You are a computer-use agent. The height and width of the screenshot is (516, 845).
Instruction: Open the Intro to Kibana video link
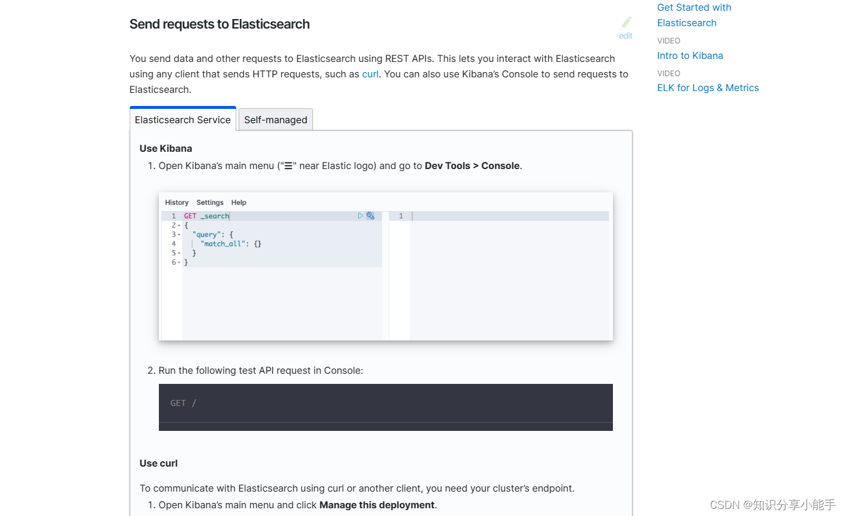[690, 55]
